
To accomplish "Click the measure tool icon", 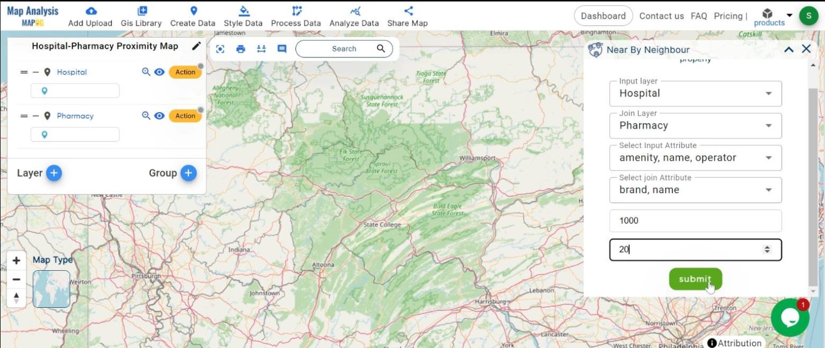I will [x=262, y=49].
